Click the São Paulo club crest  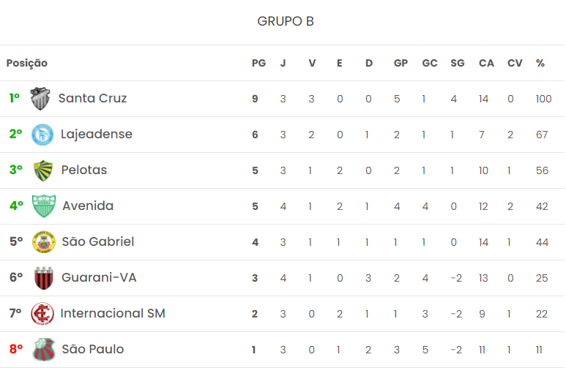(44, 350)
